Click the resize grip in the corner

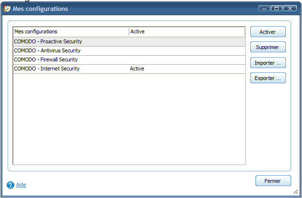tap(296, 191)
